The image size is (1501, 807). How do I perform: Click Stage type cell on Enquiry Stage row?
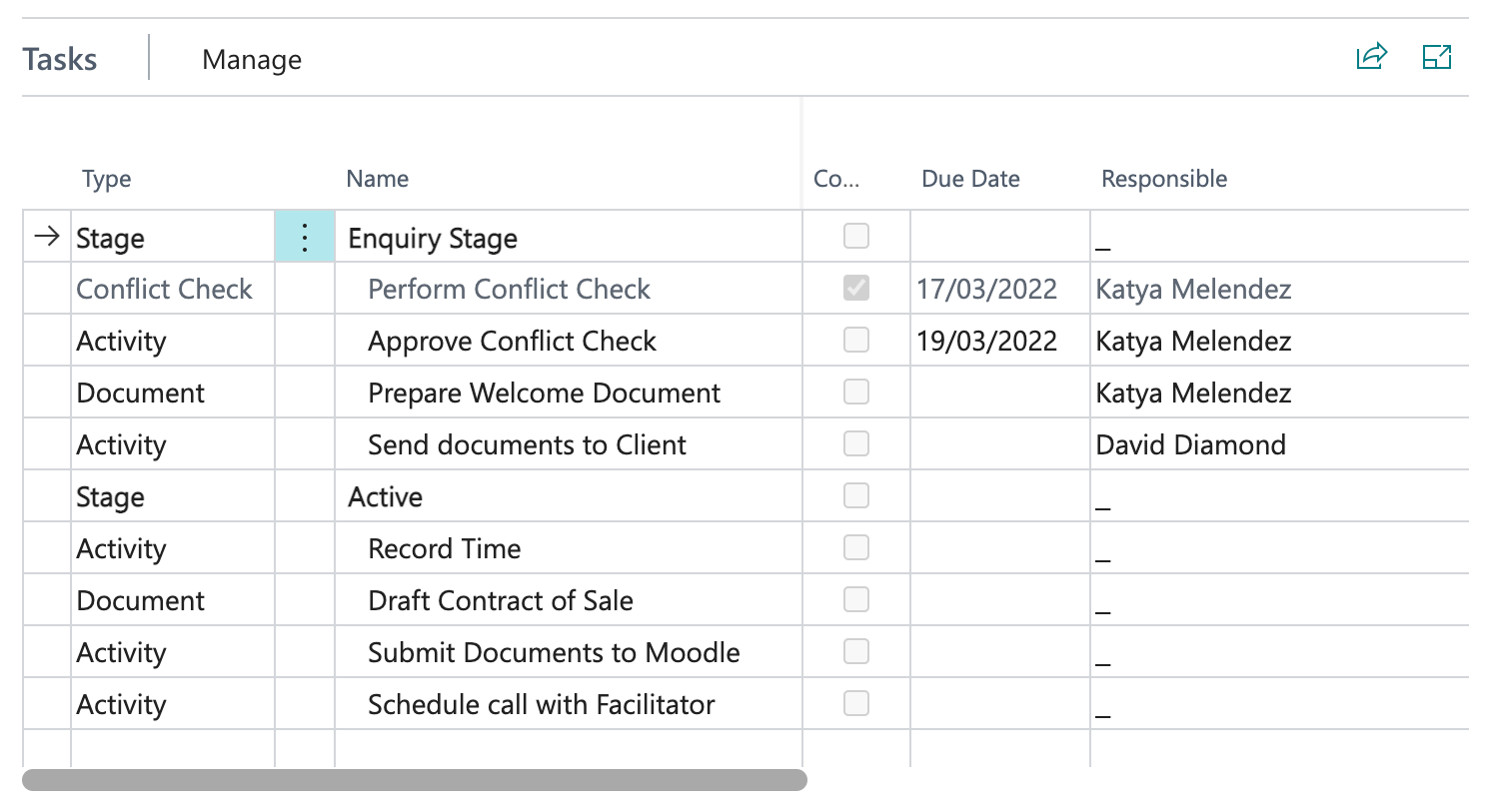click(173, 238)
